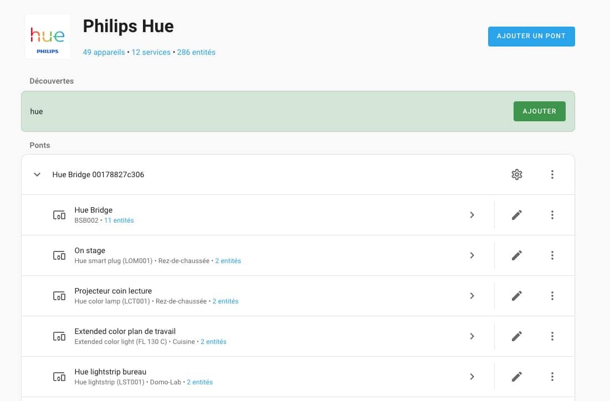
Task: Click AJOUTER for discovered hue
Action: point(539,111)
